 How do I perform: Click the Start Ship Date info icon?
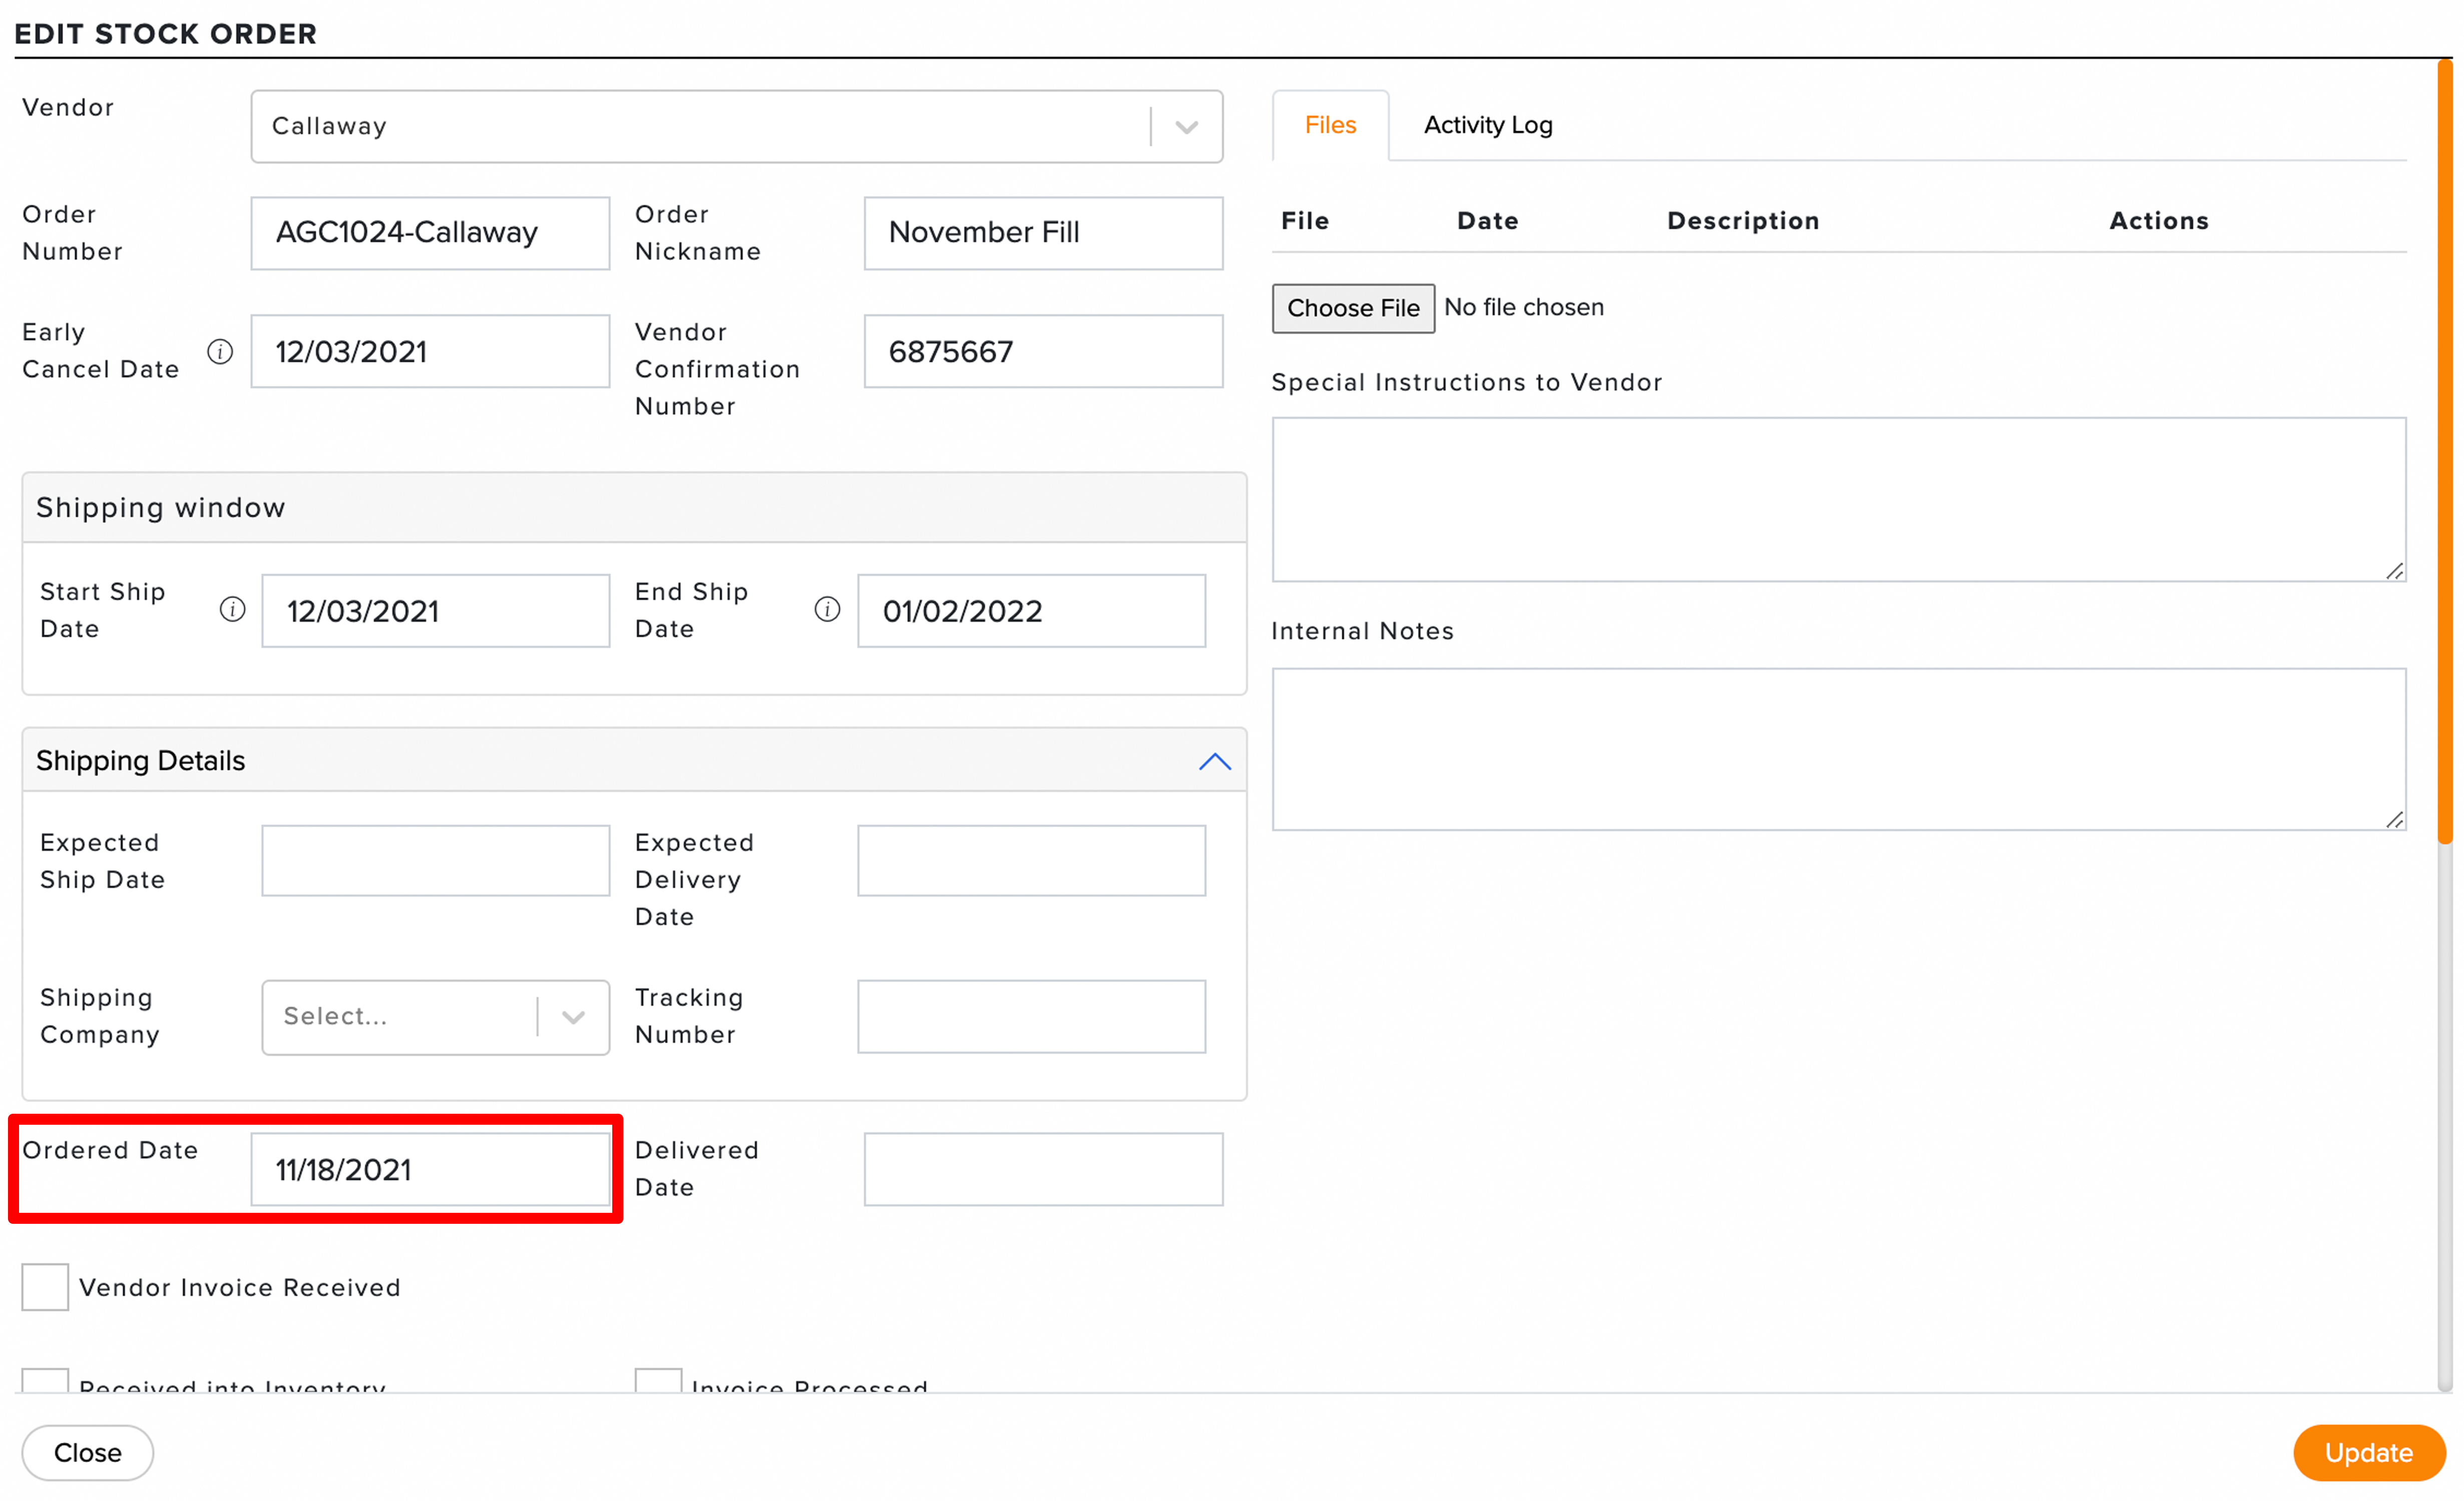[x=232, y=609]
